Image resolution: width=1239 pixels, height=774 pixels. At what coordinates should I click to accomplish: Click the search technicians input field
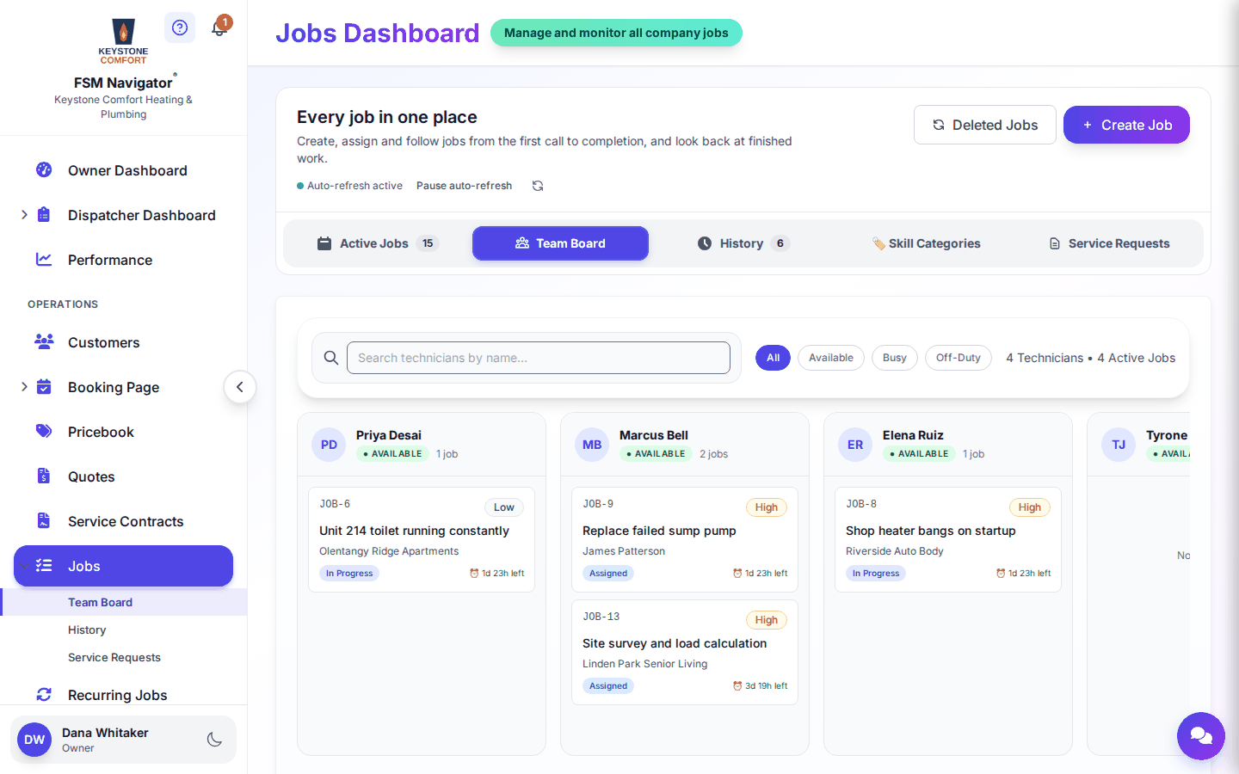click(539, 358)
